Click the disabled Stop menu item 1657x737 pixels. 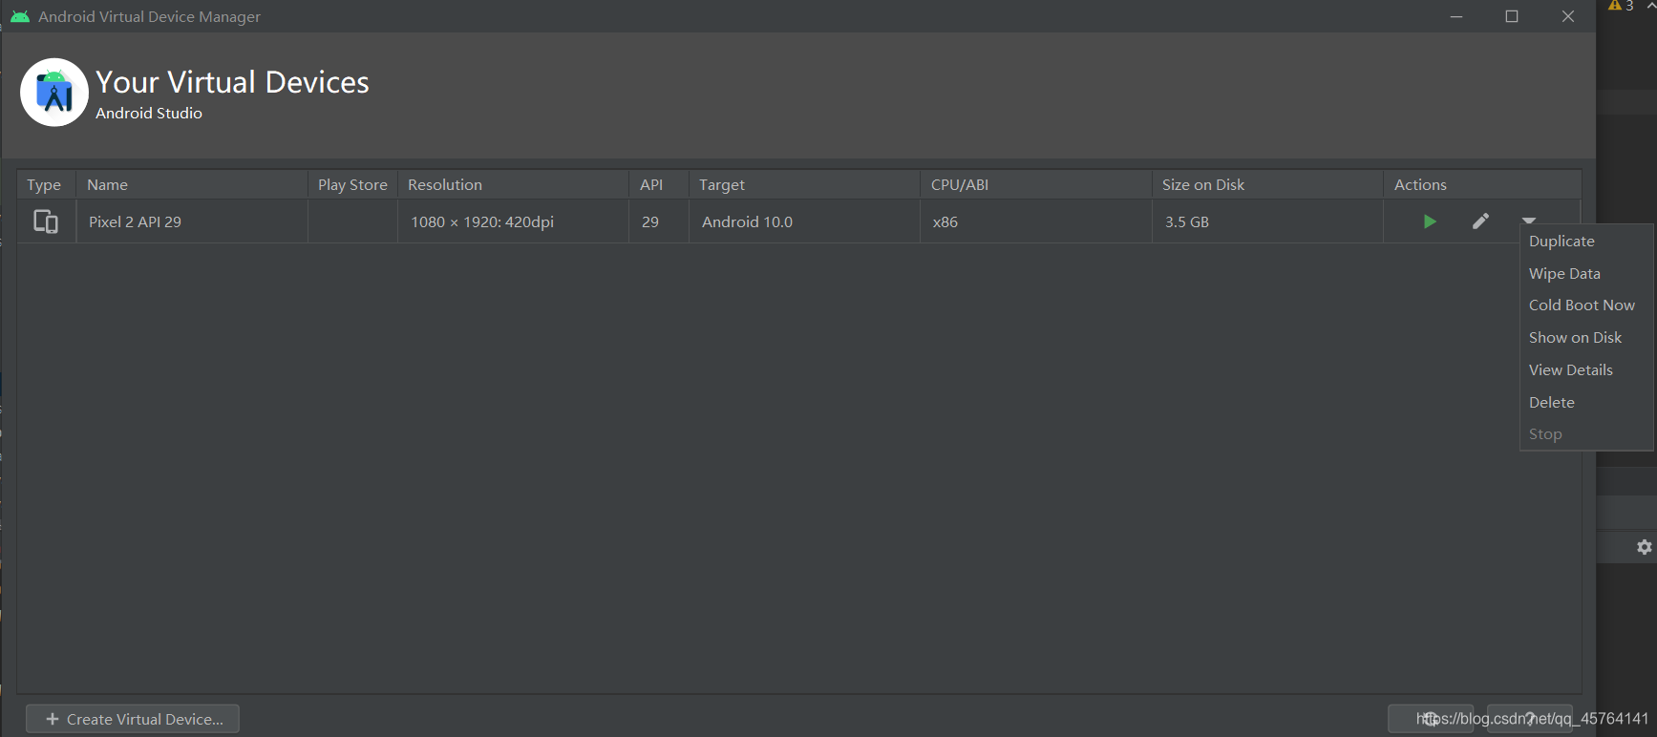pos(1545,434)
